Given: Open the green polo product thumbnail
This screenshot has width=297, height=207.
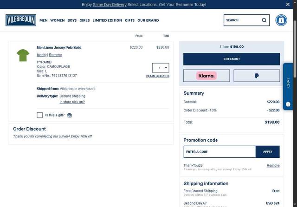Looking at the screenshot, I should point(23,55).
